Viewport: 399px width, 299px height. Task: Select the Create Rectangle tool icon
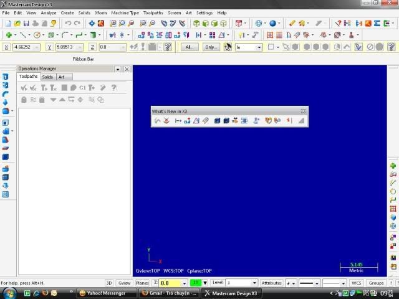[51, 35]
